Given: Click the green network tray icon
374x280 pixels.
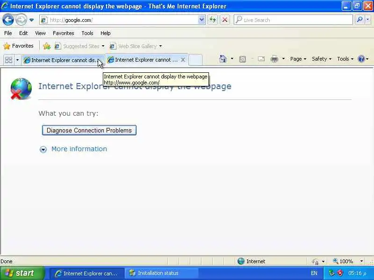Looking at the screenshot, I should click(x=331, y=273).
